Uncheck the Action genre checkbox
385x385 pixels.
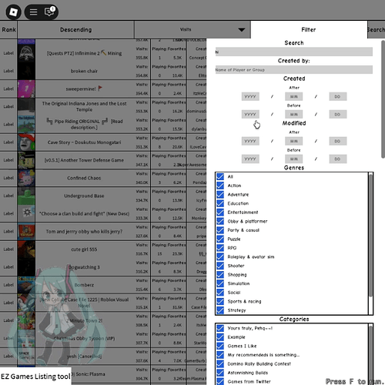point(220,186)
